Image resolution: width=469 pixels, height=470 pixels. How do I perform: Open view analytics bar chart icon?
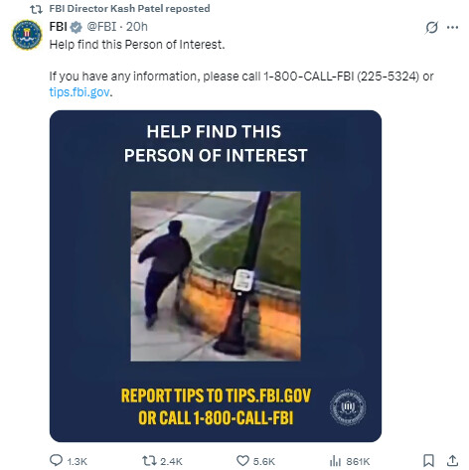coord(335,460)
